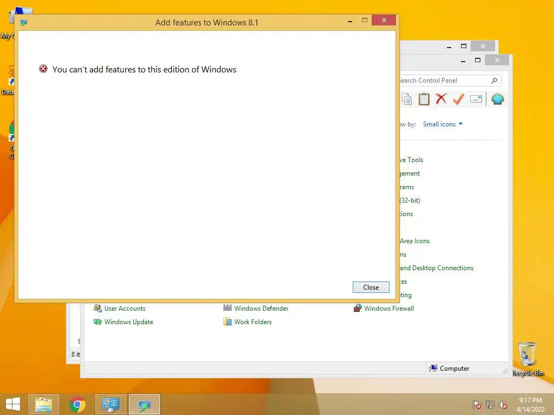The width and height of the screenshot is (554, 415).
Task: Click the '(32-bit)' item link
Action: pos(410,200)
